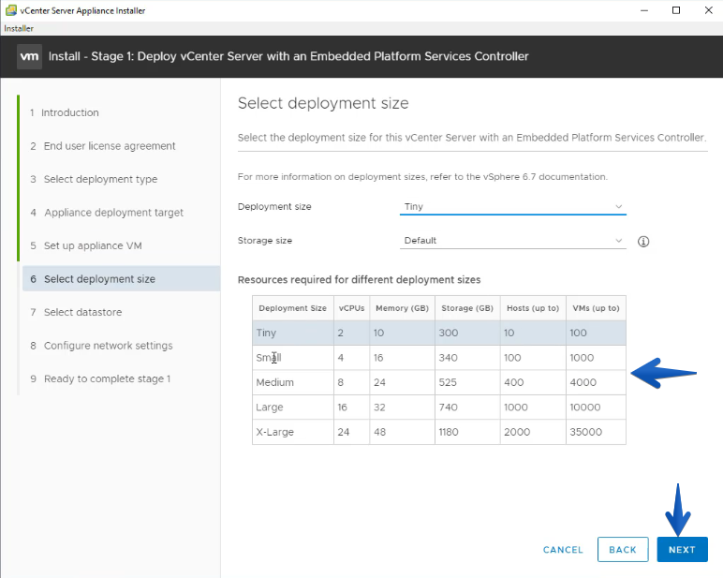This screenshot has height=578, width=723.
Task: Click the vCPUs column header
Action: coord(351,308)
